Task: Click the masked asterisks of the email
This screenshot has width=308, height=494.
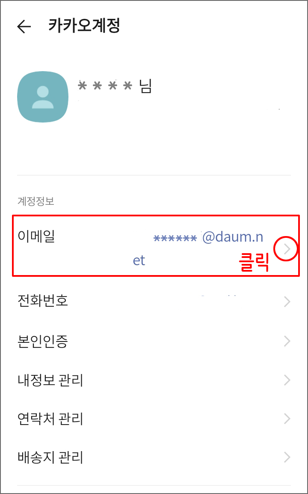Action: 175,239
